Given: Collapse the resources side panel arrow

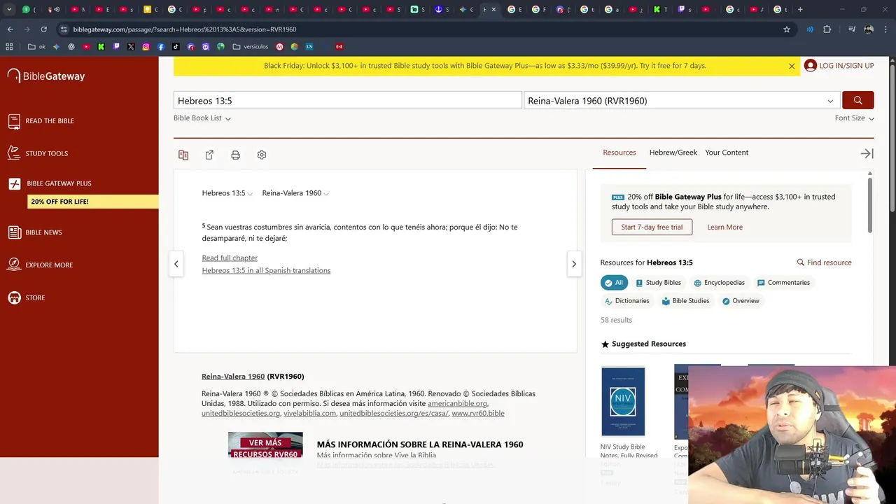Looking at the screenshot, I should pos(867,153).
